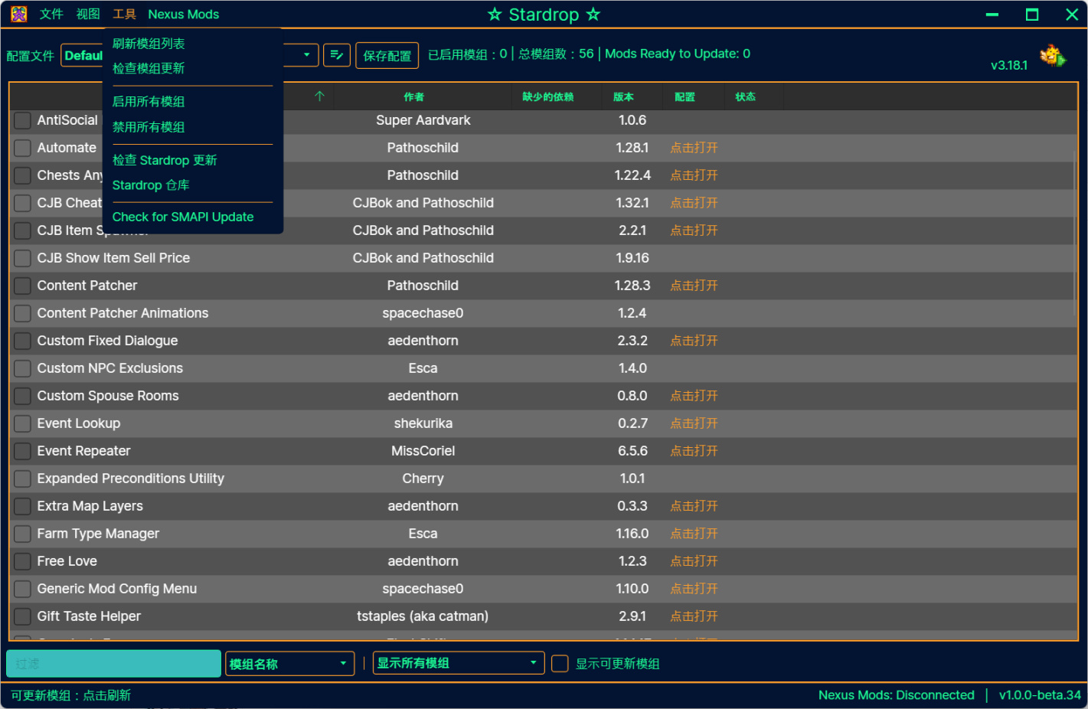The height and width of the screenshot is (709, 1088).
Task: Enable the Generic Mod Config Menu checkbox
Action: coord(23,589)
